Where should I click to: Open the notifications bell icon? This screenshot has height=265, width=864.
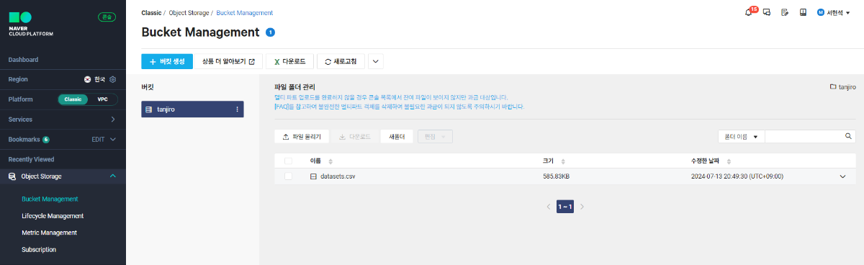point(749,12)
